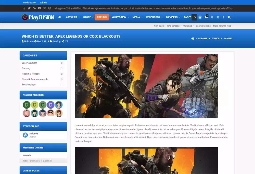Open the first article image
Screen dimensions: 255x174
pyautogui.click(x=146, y=86)
